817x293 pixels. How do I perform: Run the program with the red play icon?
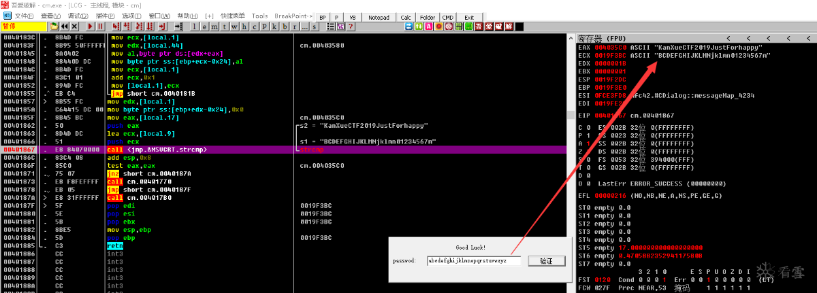pyautogui.click(x=91, y=27)
